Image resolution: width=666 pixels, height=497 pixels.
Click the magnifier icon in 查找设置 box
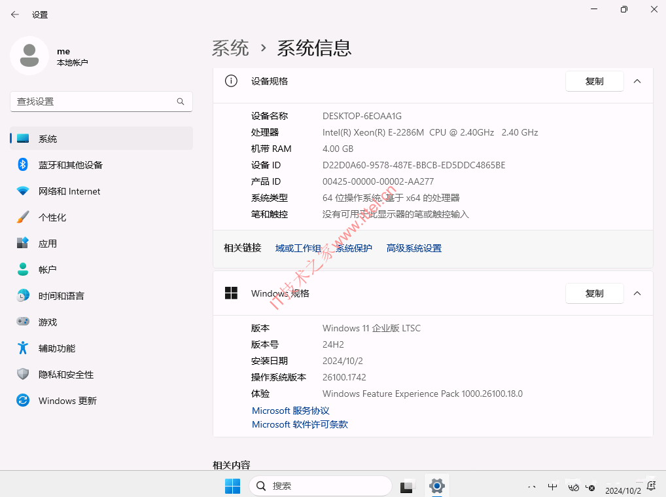click(181, 101)
